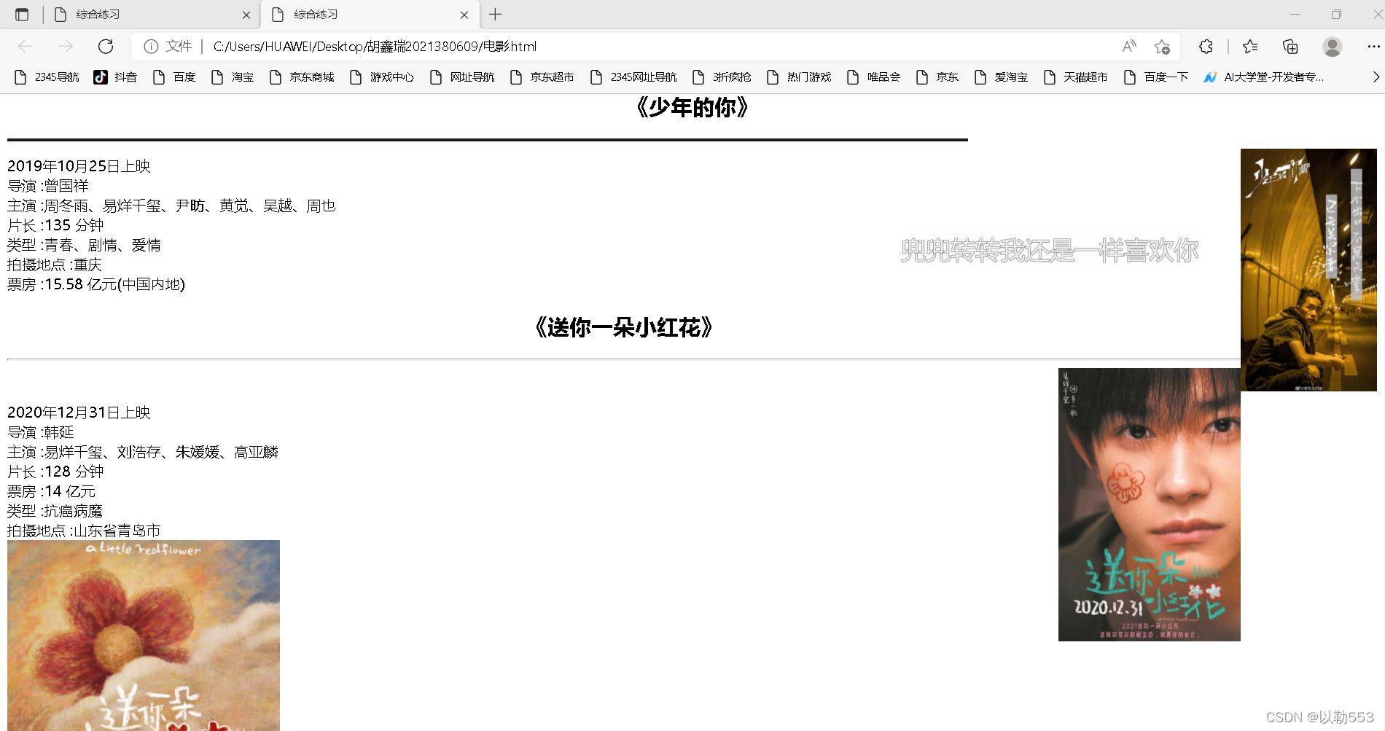Close the first 综合练习 tab
The width and height of the screenshot is (1385, 731).
(x=246, y=15)
